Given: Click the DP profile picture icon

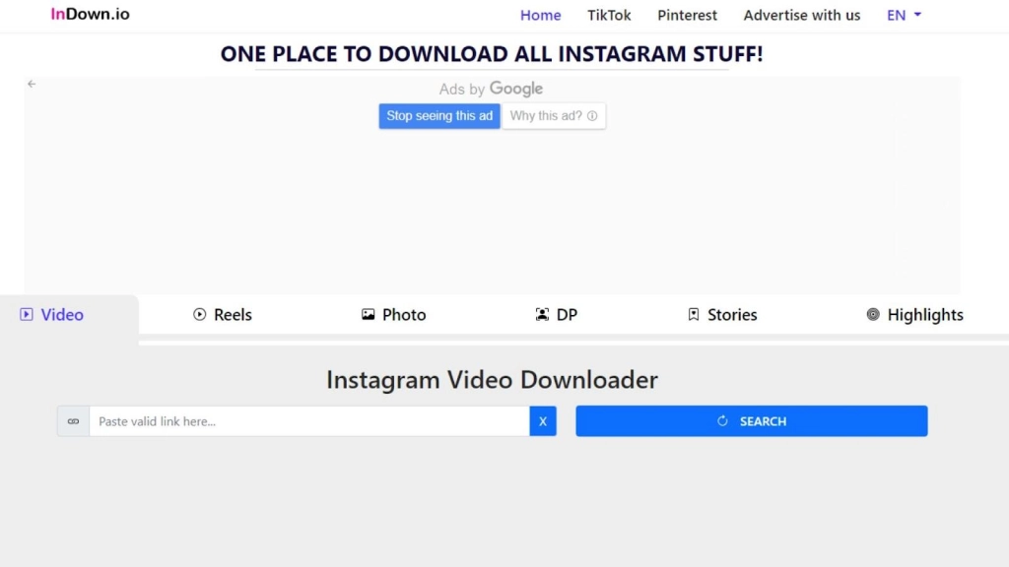Looking at the screenshot, I should [x=543, y=314].
